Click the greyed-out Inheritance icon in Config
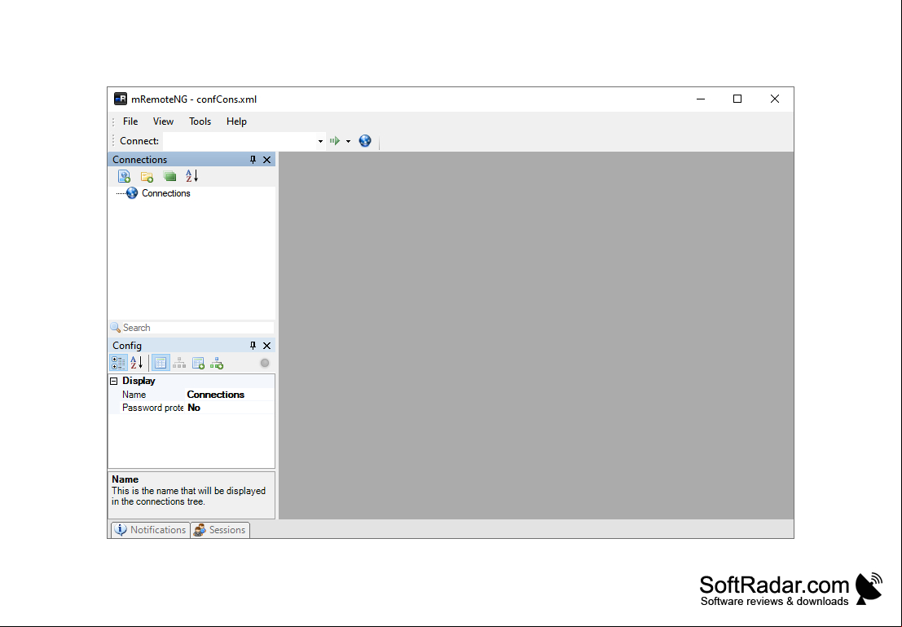 (x=179, y=363)
